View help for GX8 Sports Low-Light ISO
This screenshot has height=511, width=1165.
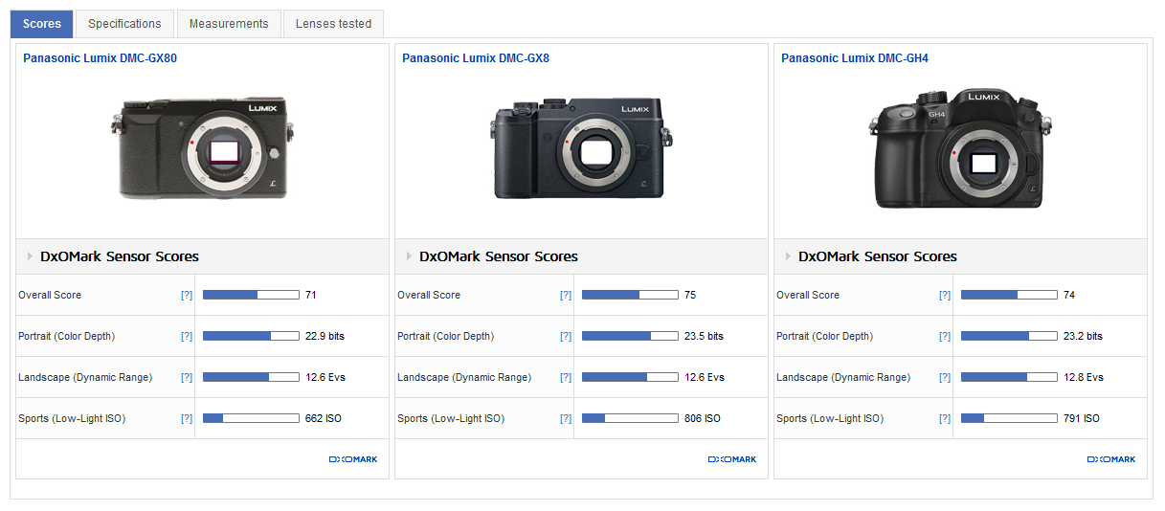pyautogui.click(x=566, y=419)
